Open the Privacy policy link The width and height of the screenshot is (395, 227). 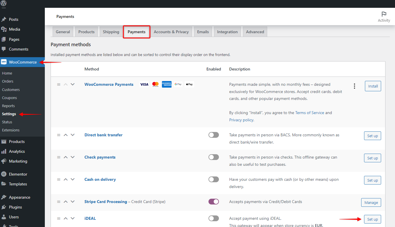point(241,120)
